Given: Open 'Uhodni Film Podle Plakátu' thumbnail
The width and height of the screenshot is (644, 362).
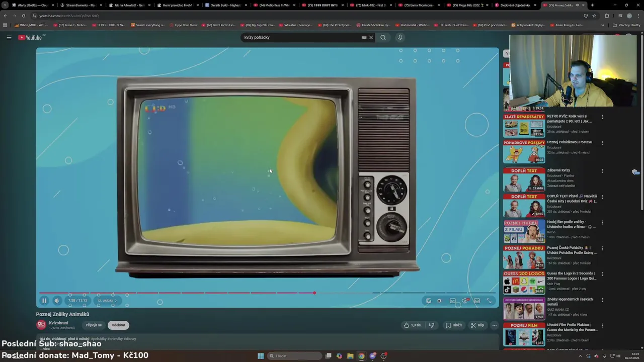Looking at the screenshot, I should click(524, 334).
